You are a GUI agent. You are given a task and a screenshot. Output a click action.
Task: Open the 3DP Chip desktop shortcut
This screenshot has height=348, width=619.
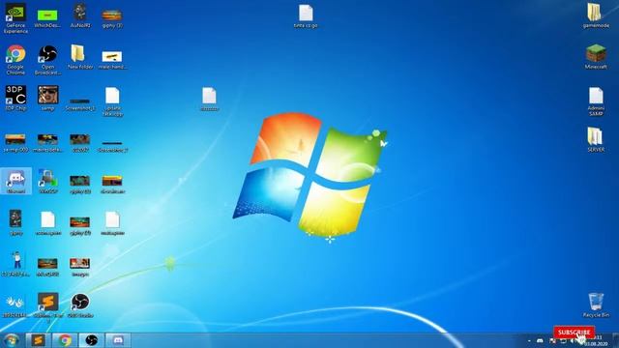click(x=15, y=98)
